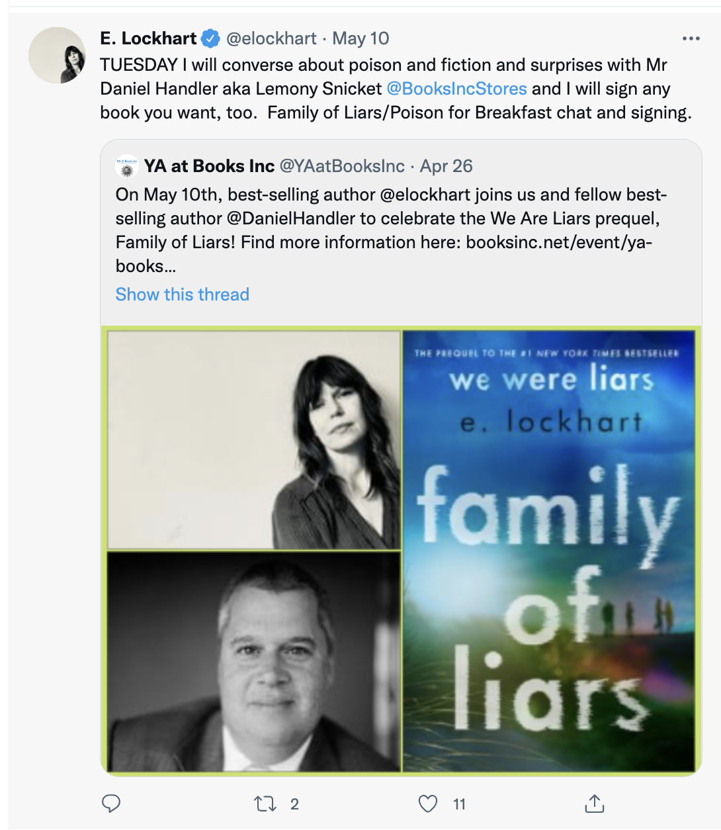Click the YA at Books Inc avatar
The height and width of the screenshot is (830, 721).
(x=126, y=166)
